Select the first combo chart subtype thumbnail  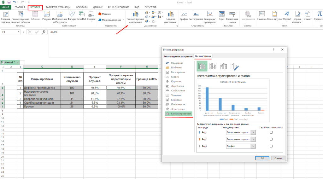click(x=202, y=66)
